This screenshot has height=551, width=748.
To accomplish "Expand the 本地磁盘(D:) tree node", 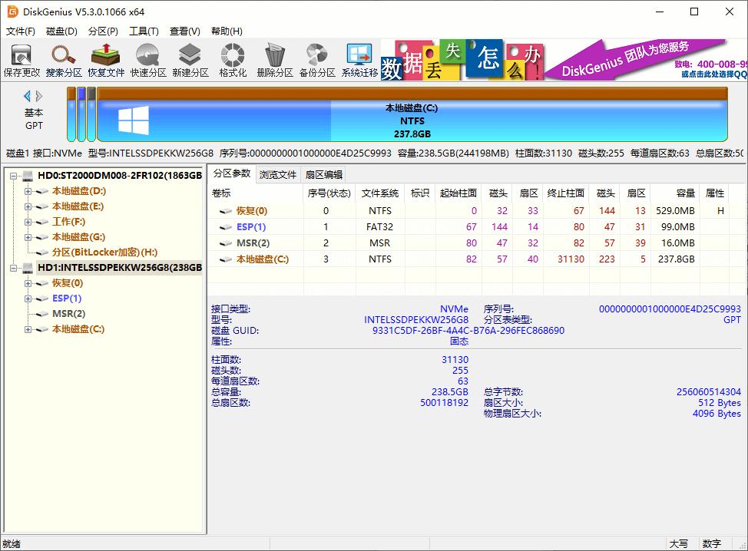I will 28,191.
